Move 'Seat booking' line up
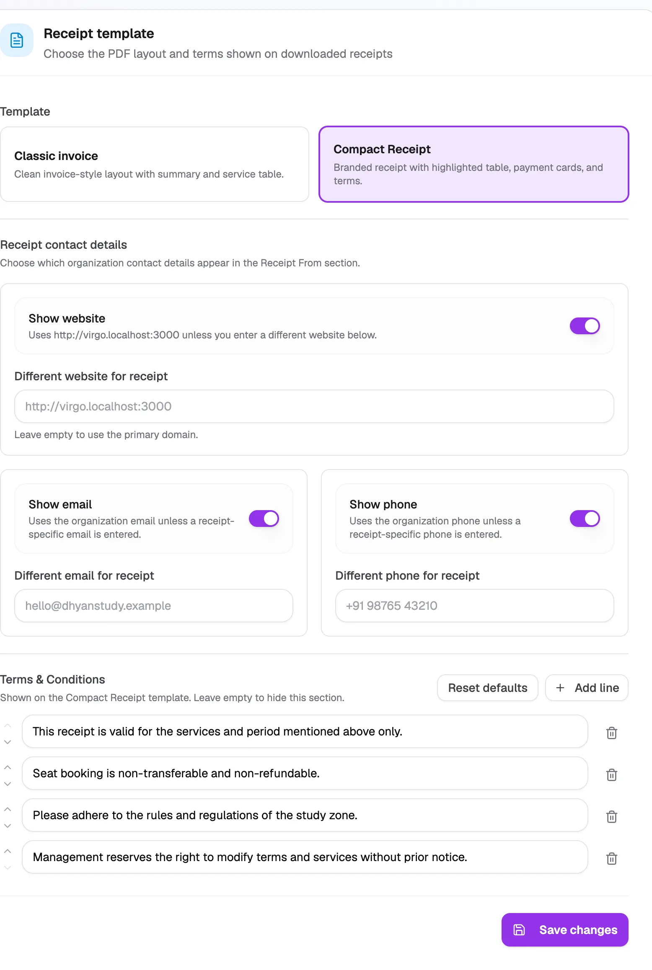The image size is (652, 970). (x=8, y=767)
